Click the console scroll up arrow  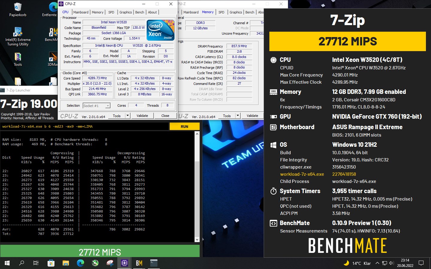point(197,134)
